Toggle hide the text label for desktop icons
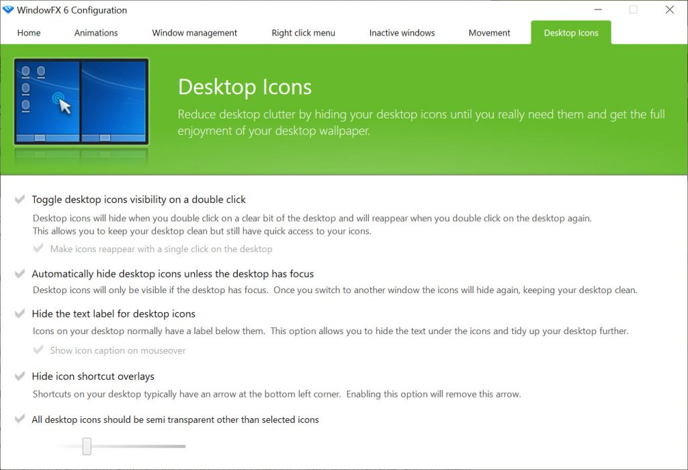The image size is (688, 470). [x=19, y=313]
